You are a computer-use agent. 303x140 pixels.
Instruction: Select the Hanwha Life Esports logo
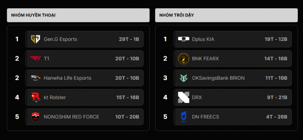[35, 78]
